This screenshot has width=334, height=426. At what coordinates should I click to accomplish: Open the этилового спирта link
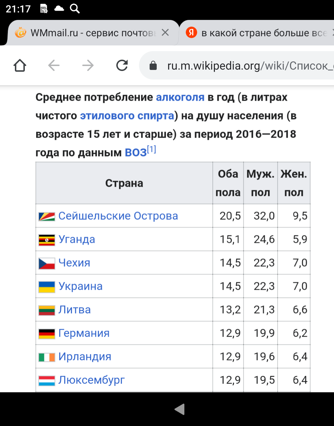[127, 116]
